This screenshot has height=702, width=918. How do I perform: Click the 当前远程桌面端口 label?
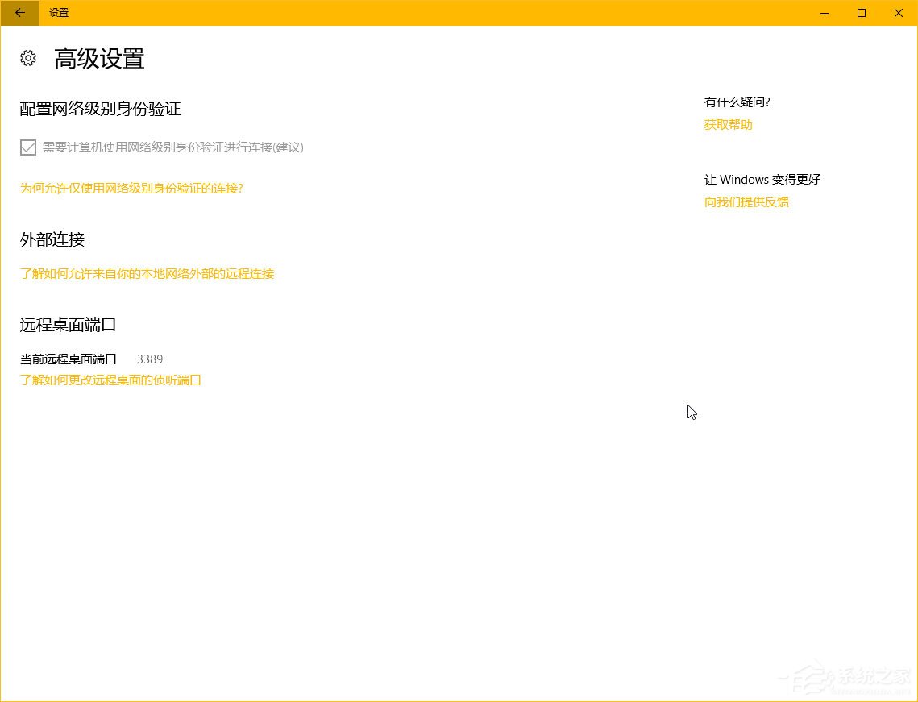(x=68, y=359)
